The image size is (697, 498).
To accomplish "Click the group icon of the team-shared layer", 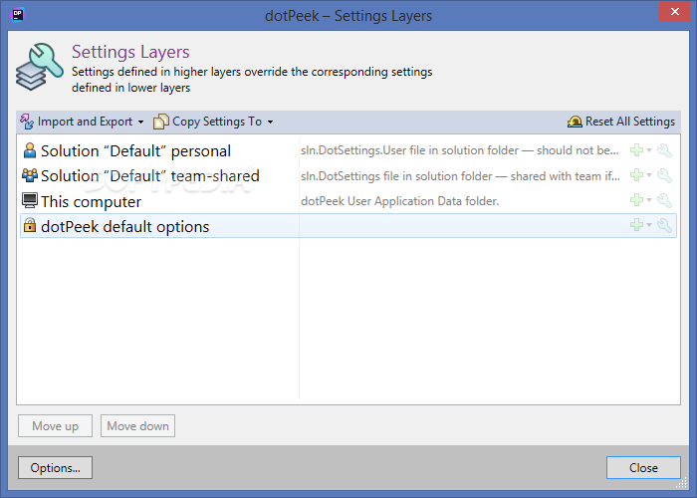I will click(x=30, y=175).
